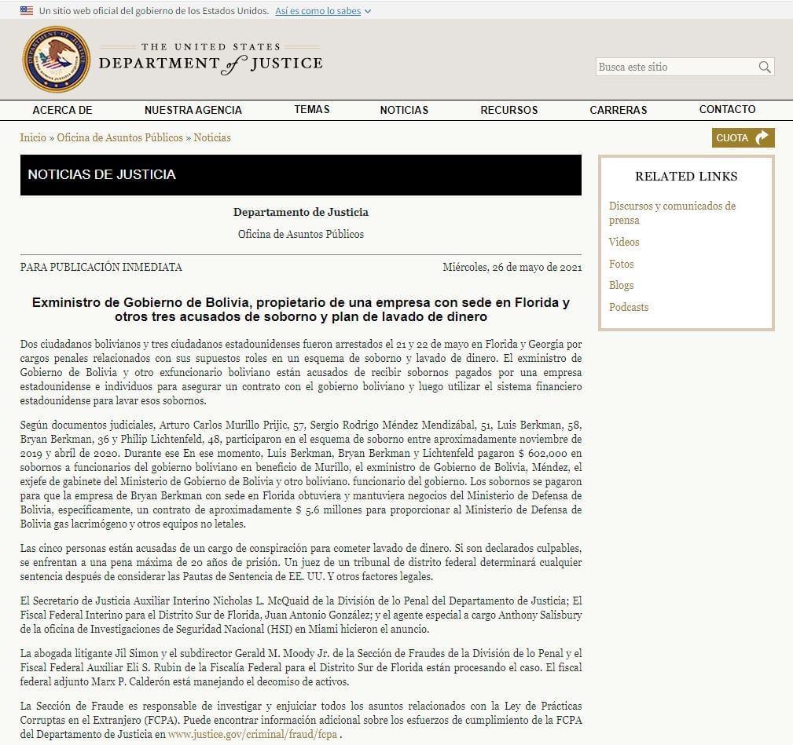Click the CUOTA share button
Viewport: 793px width, 745px height.
pos(743,138)
